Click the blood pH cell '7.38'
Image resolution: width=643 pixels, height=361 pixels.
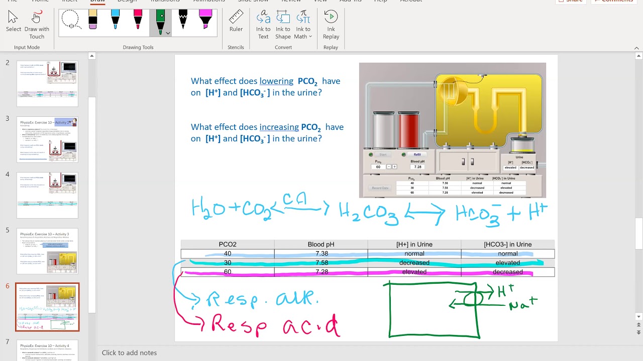click(x=321, y=254)
